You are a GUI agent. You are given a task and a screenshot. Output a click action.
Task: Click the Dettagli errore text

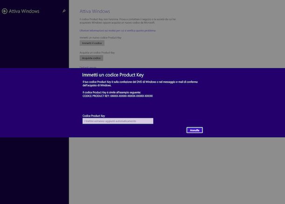[88, 67]
